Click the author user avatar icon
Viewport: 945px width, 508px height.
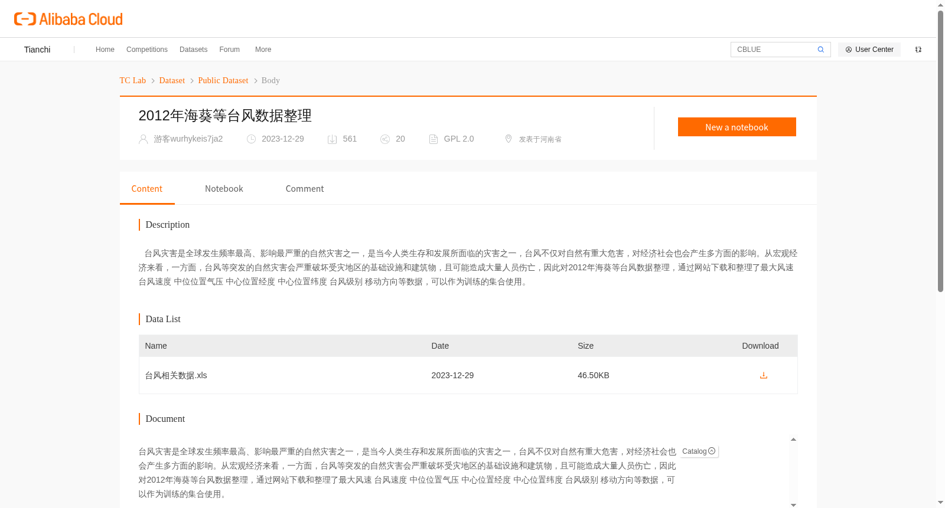pyautogui.click(x=143, y=139)
